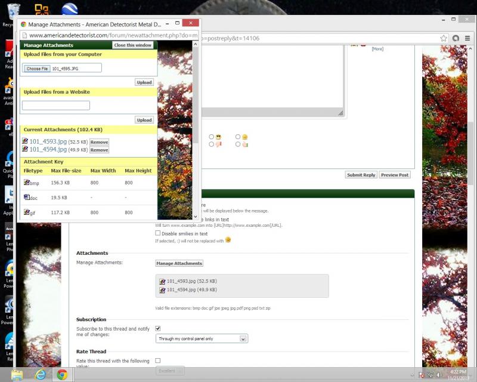Open 101_4594.jpg (49.9 KB) in the reply page list

point(191,289)
